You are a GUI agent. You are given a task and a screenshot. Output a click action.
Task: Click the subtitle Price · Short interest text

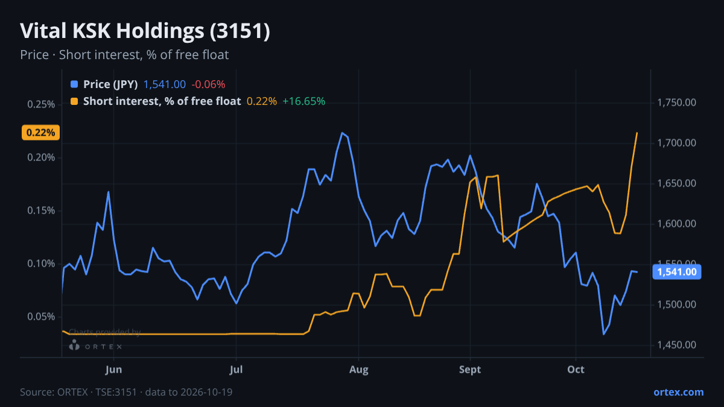tap(124, 55)
